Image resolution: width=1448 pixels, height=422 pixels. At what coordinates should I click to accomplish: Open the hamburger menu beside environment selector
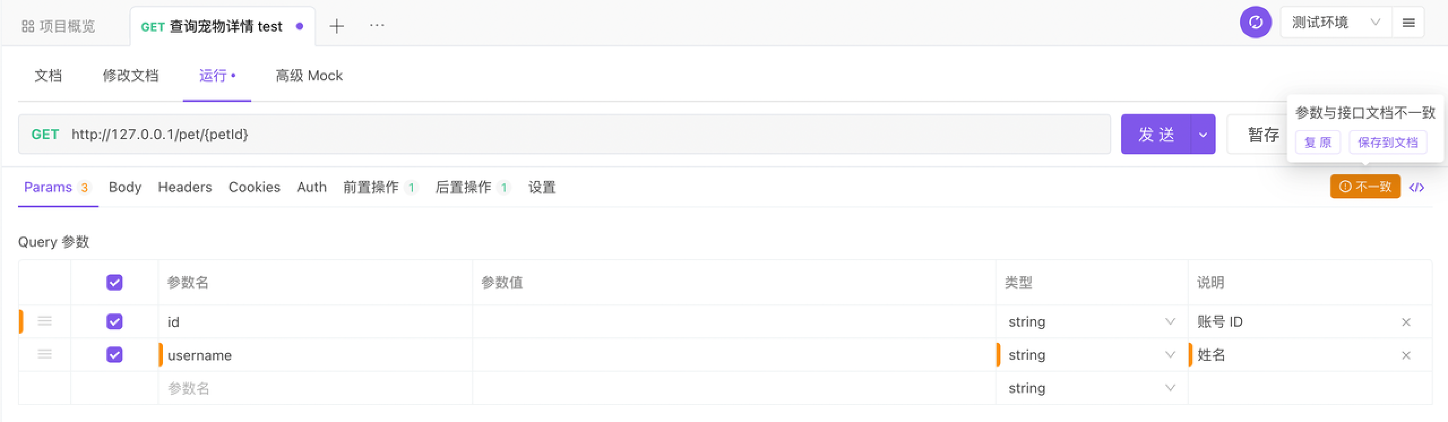click(x=1408, y=23)
